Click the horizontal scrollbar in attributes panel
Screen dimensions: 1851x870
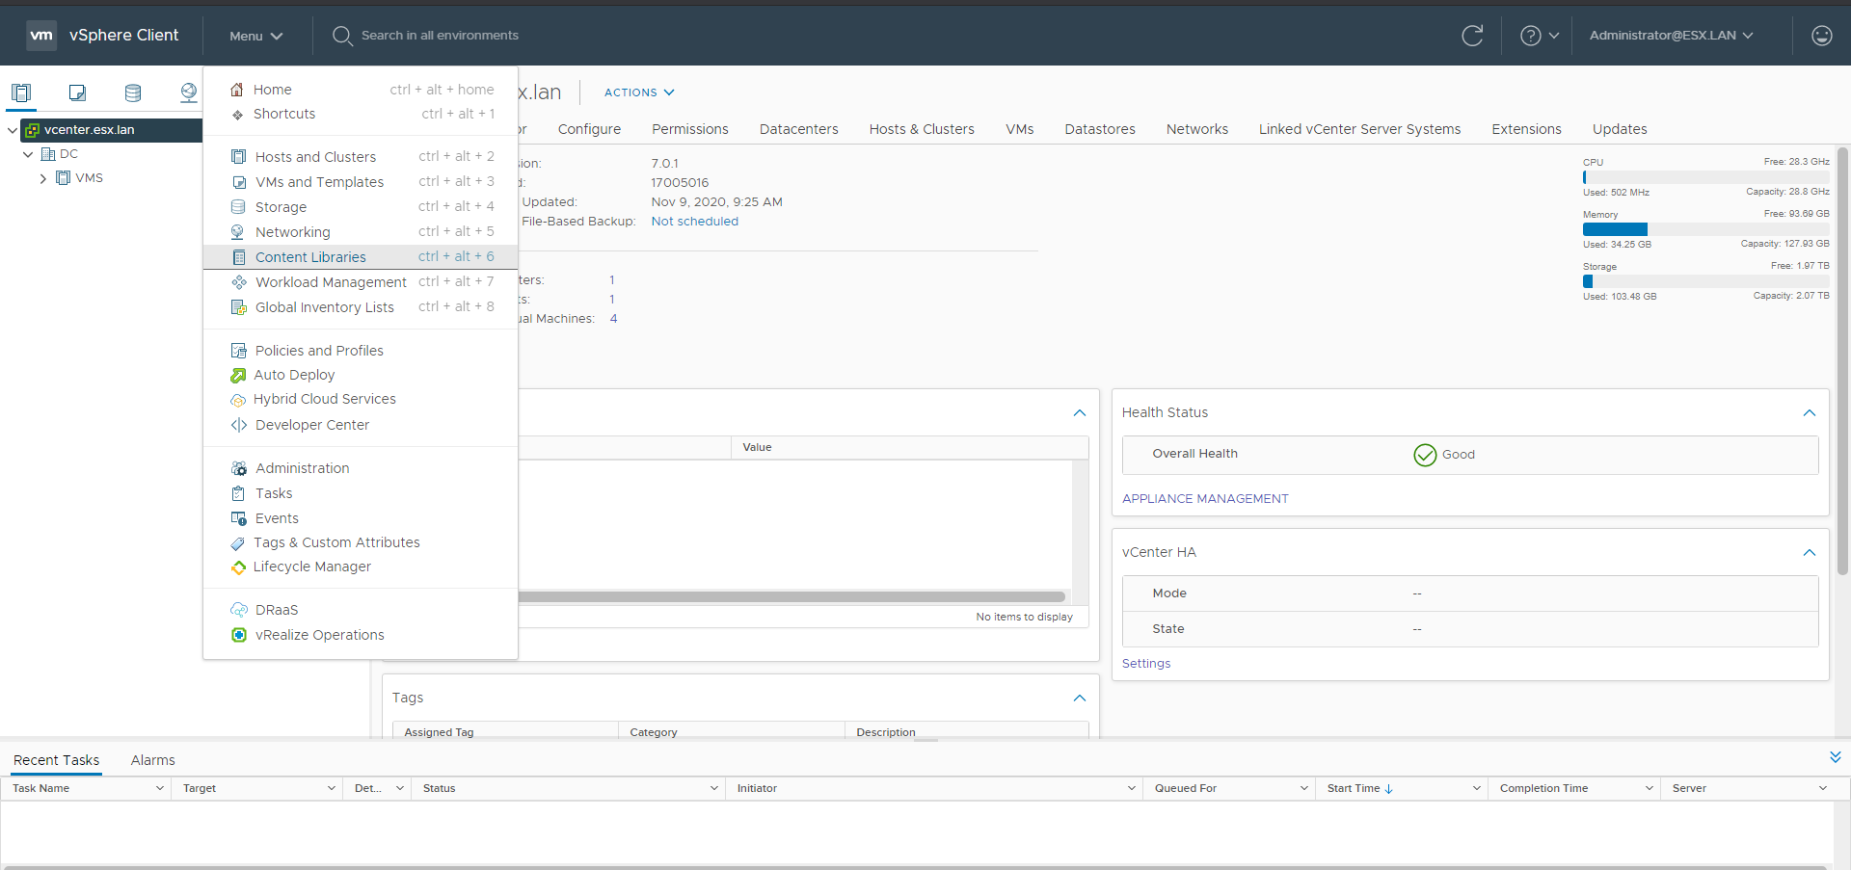(791, 597)
